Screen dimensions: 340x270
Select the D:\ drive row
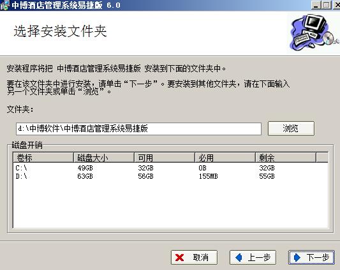click(x=170, y=176)
